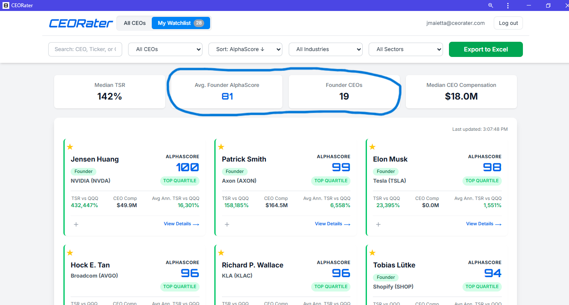
Task: Click the 432,447% TSR vs QQQ value
Action: (85, 205)
